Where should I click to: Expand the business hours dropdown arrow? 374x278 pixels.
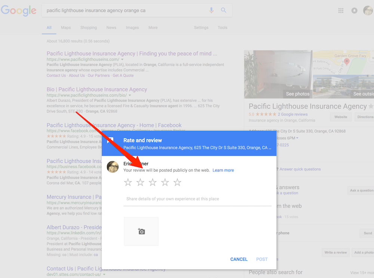(297, 138)
